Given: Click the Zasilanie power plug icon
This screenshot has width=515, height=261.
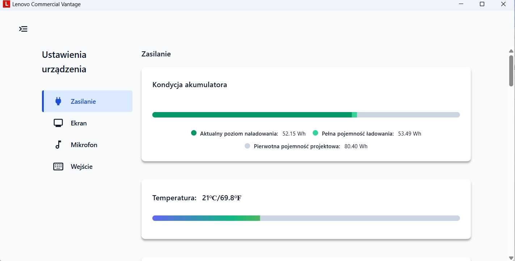Looking at the screenshot, I should pyautogui.click(x=58, y=101).
